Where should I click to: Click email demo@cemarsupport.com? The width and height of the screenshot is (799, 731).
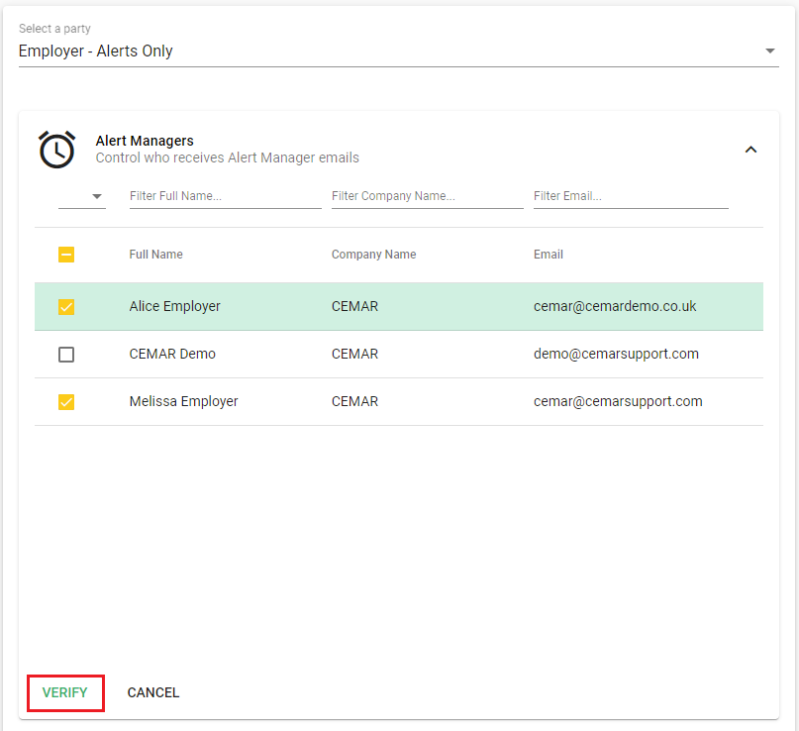tap(616, 354)
